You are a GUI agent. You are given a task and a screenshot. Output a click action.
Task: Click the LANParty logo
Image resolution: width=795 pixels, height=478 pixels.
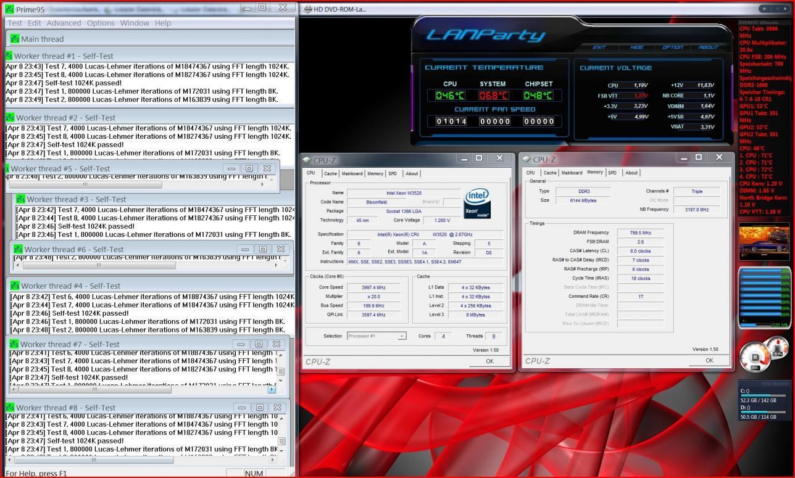[486, 35]
